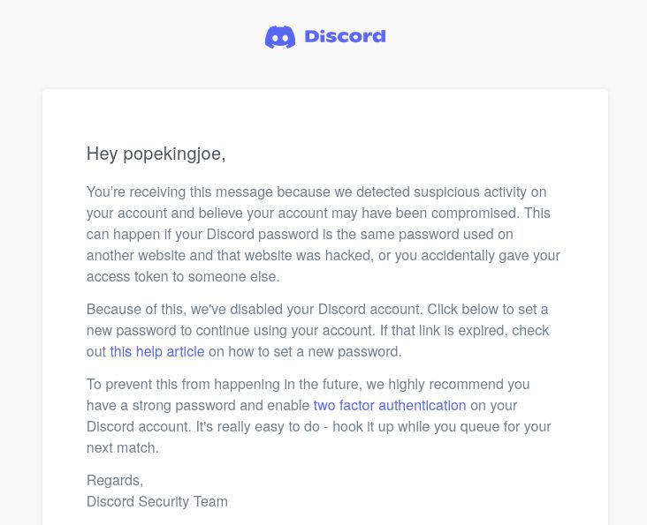Image resolution: width=647 pixels, height=525 pixels.
Task: Click the words 'next match.' in last paragraph
Action: [123, 447]
